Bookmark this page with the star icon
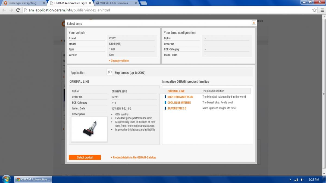 click(x=314, y=10)
